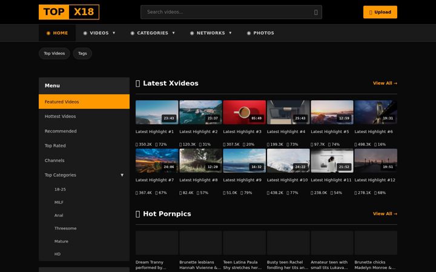Screen dimensions: 436x272
Task: Open the Latest Highlight #2 thumbnail
Action: tap(200, 112)
